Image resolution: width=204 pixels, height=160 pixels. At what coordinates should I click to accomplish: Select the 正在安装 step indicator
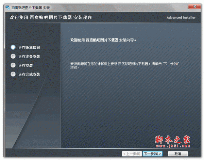click(x=13, y=65)
